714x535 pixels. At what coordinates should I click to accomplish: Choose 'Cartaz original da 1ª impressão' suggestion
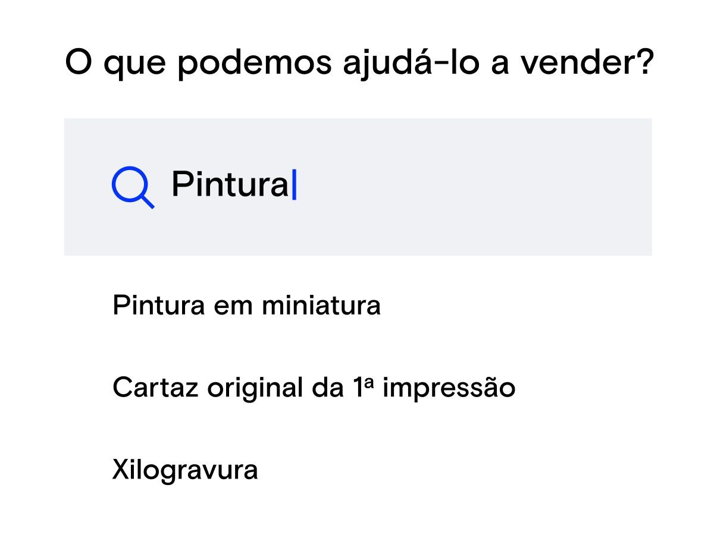pos(314,388)
